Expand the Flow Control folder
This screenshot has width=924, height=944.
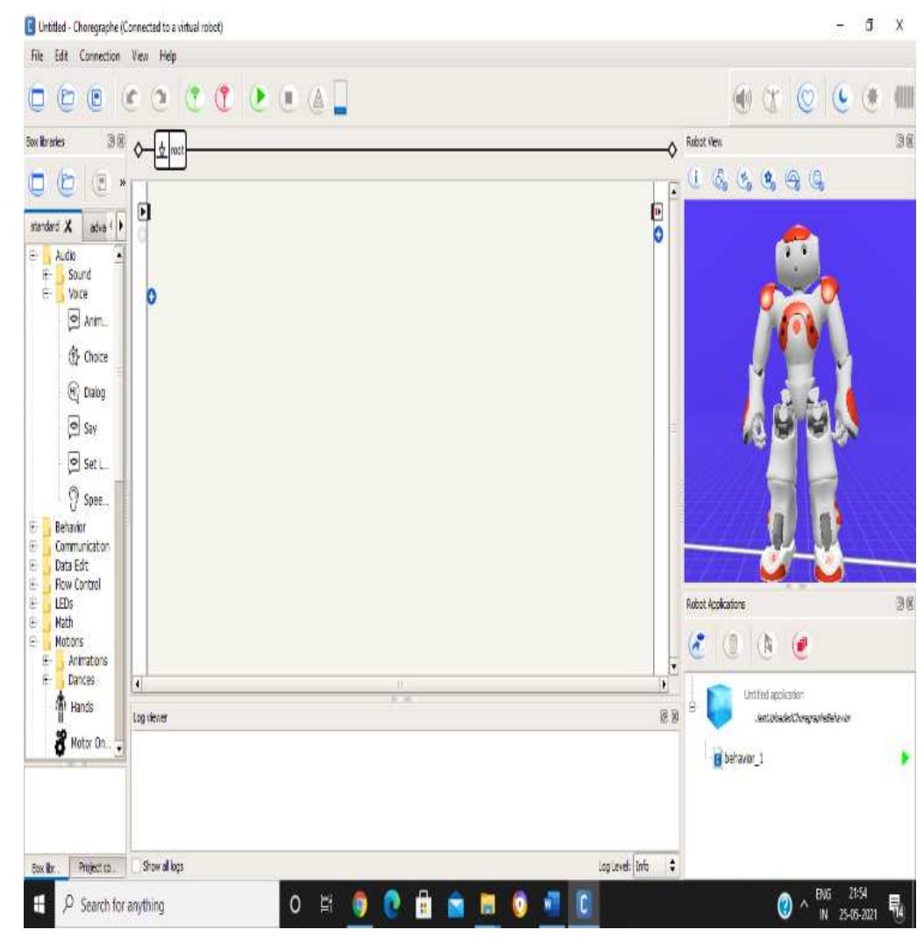pos(33,584)
